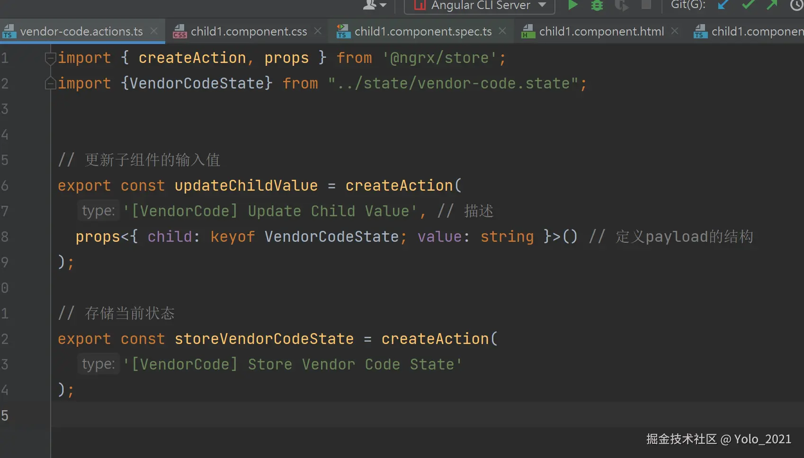
Task: Run with coverage from the toolbar
Action: [x=621, y=5]
